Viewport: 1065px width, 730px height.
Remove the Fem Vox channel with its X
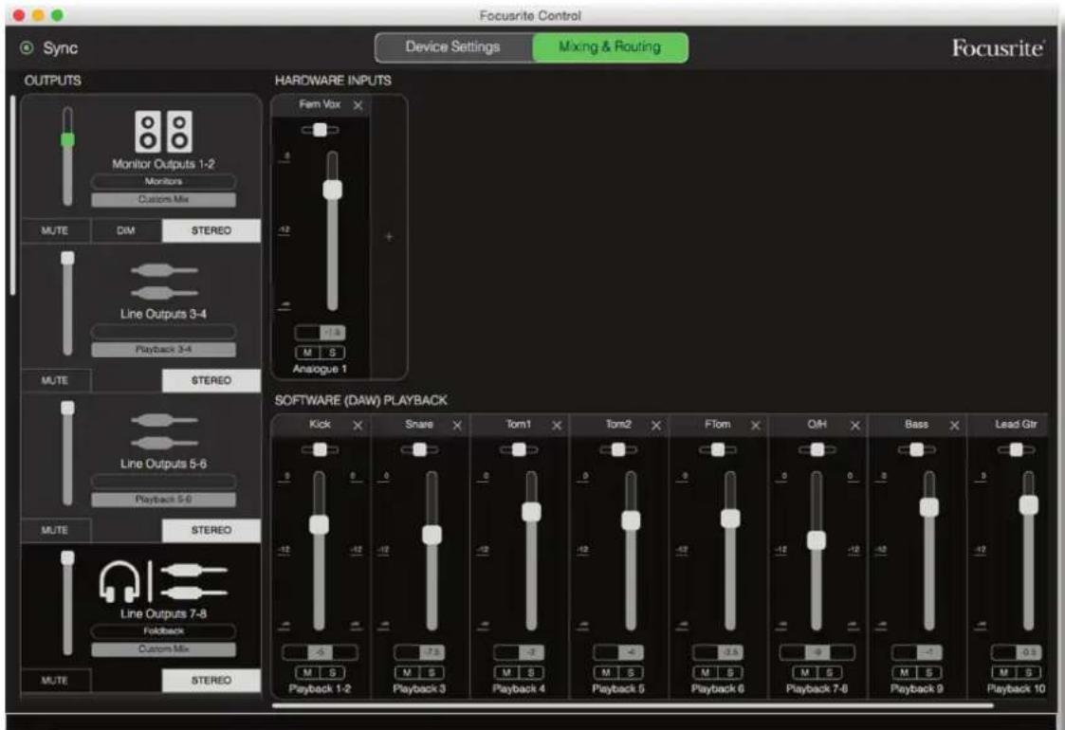tap(358, 105)
